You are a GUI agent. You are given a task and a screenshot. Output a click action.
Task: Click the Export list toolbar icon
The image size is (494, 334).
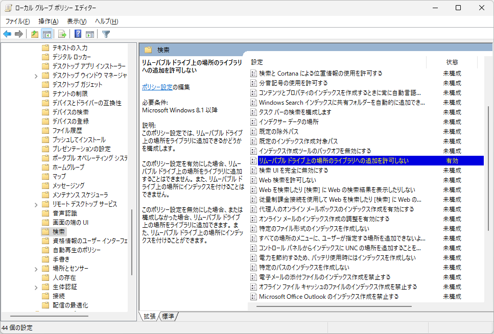point(62,34)
